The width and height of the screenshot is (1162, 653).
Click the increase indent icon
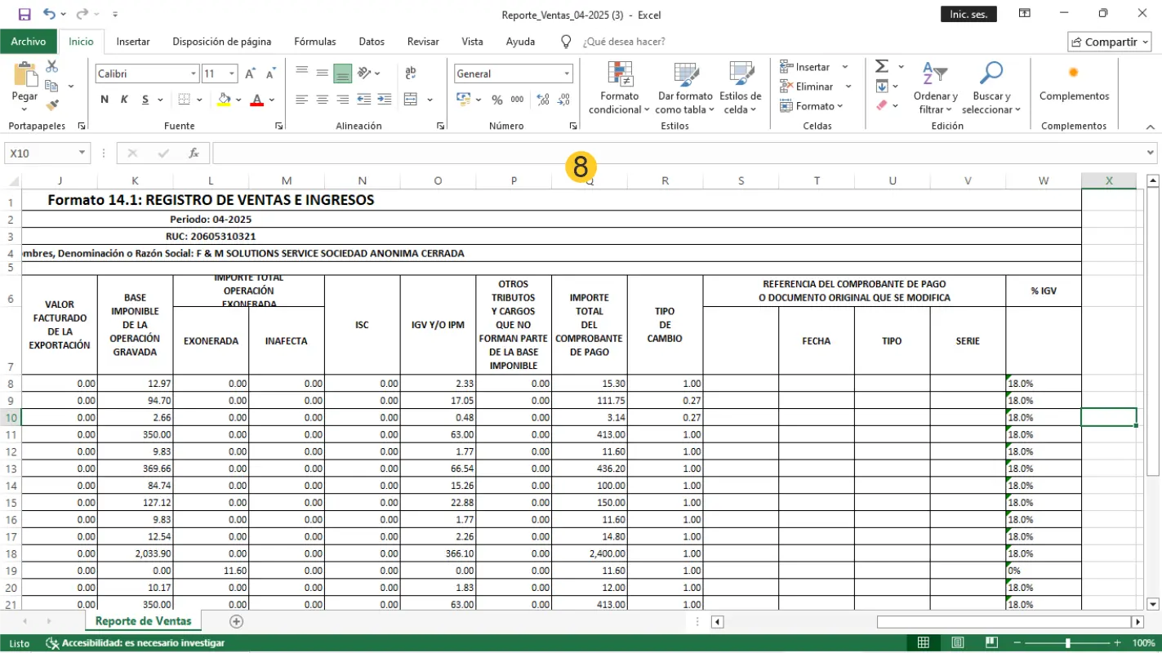pos(383,100)
